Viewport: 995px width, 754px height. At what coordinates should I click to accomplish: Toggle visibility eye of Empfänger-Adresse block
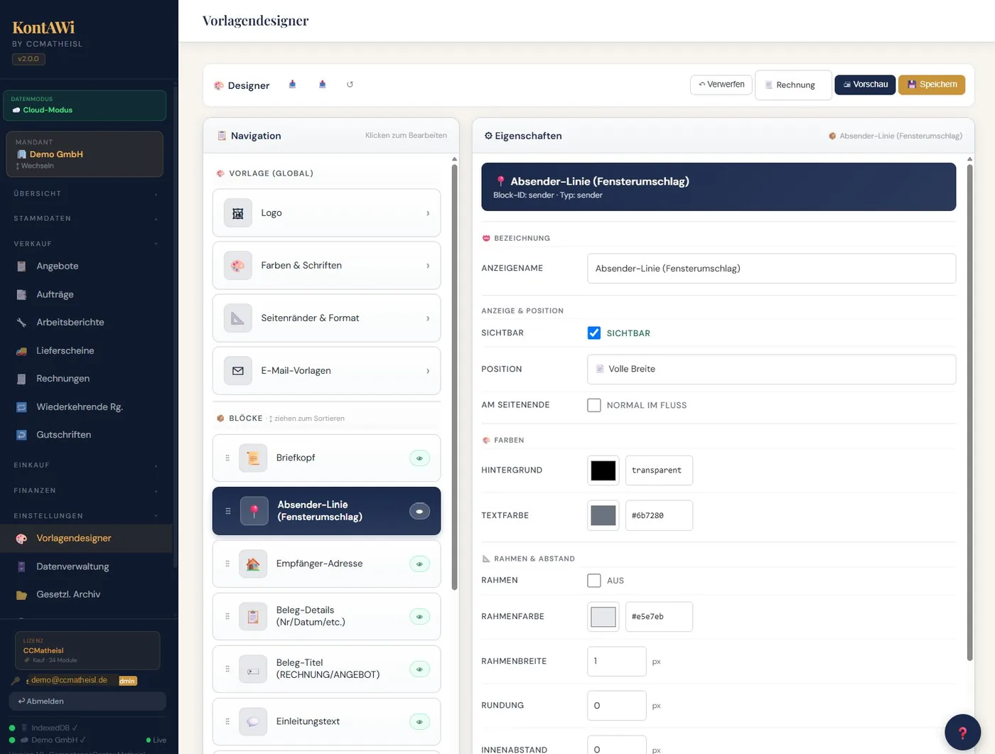(419, 564)
